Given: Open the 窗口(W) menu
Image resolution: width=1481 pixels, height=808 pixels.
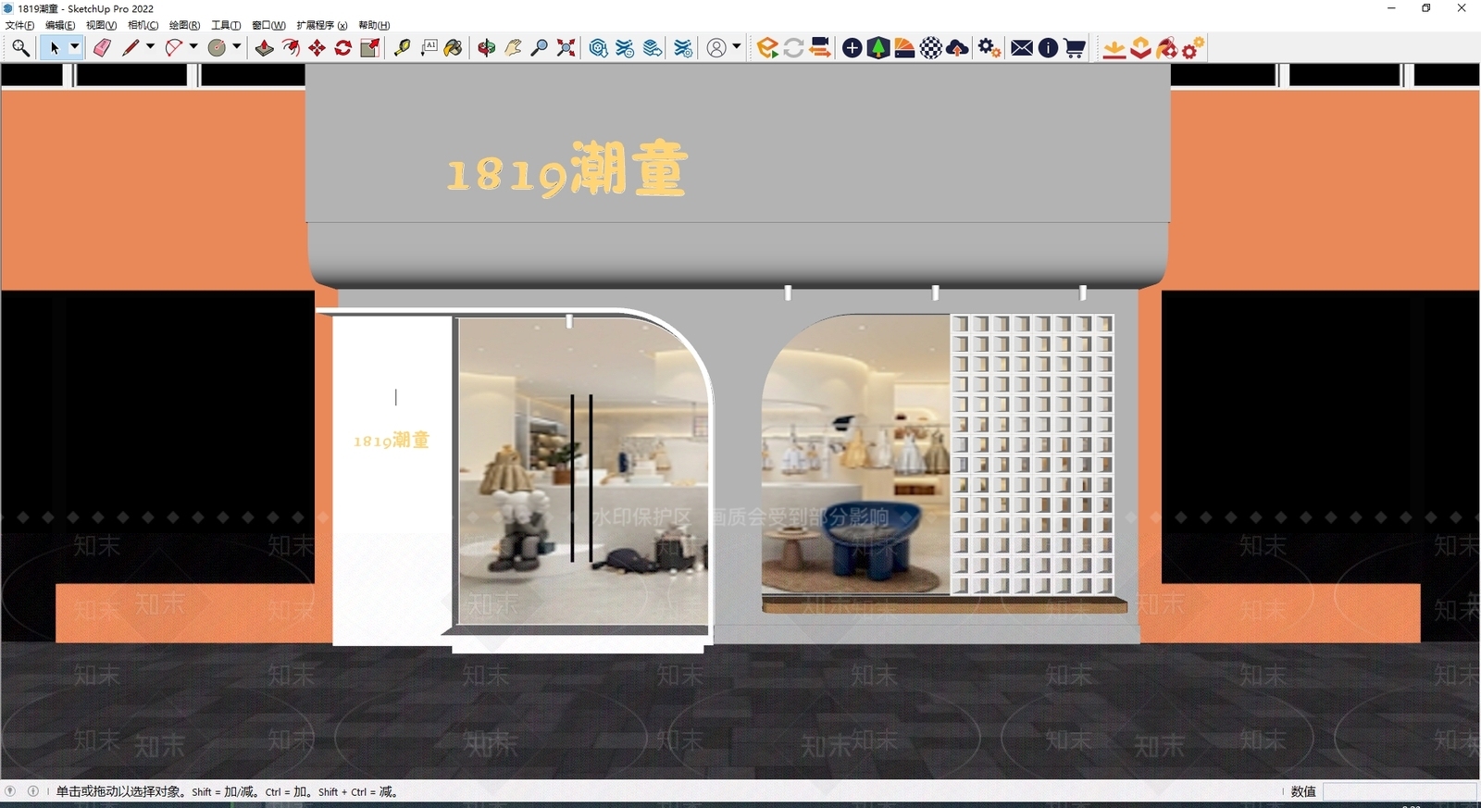Looking at the screenshot, I should (x=268, y=25).
